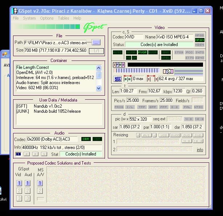Click the PB indicator
Image resolution: width=223 pixels, height=216 pixels.
coord(129,58)
